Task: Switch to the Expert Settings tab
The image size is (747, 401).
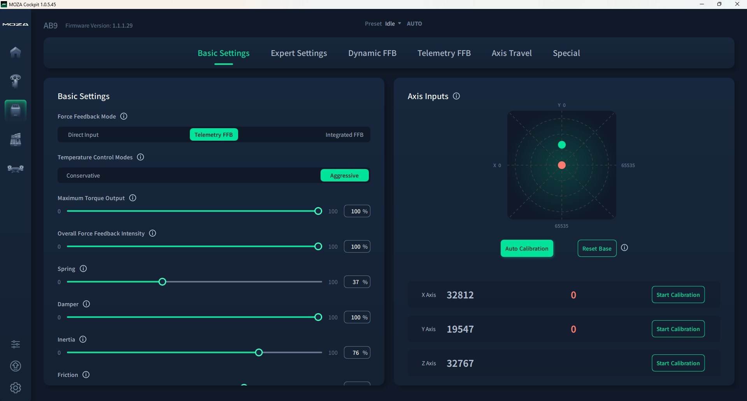Action: (x=299, y=53)
